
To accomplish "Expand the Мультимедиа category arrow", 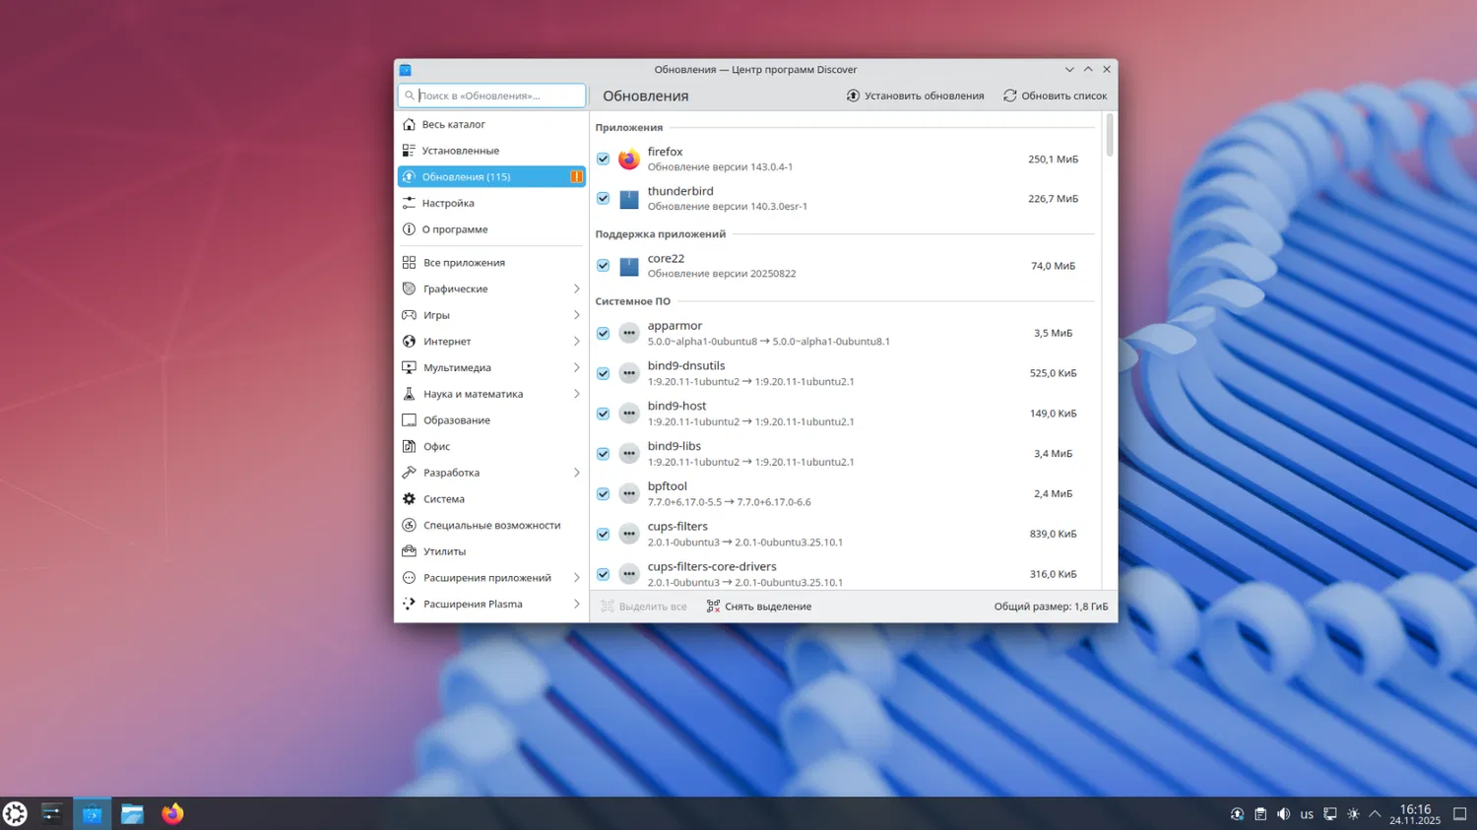I will tap(577, 368).
